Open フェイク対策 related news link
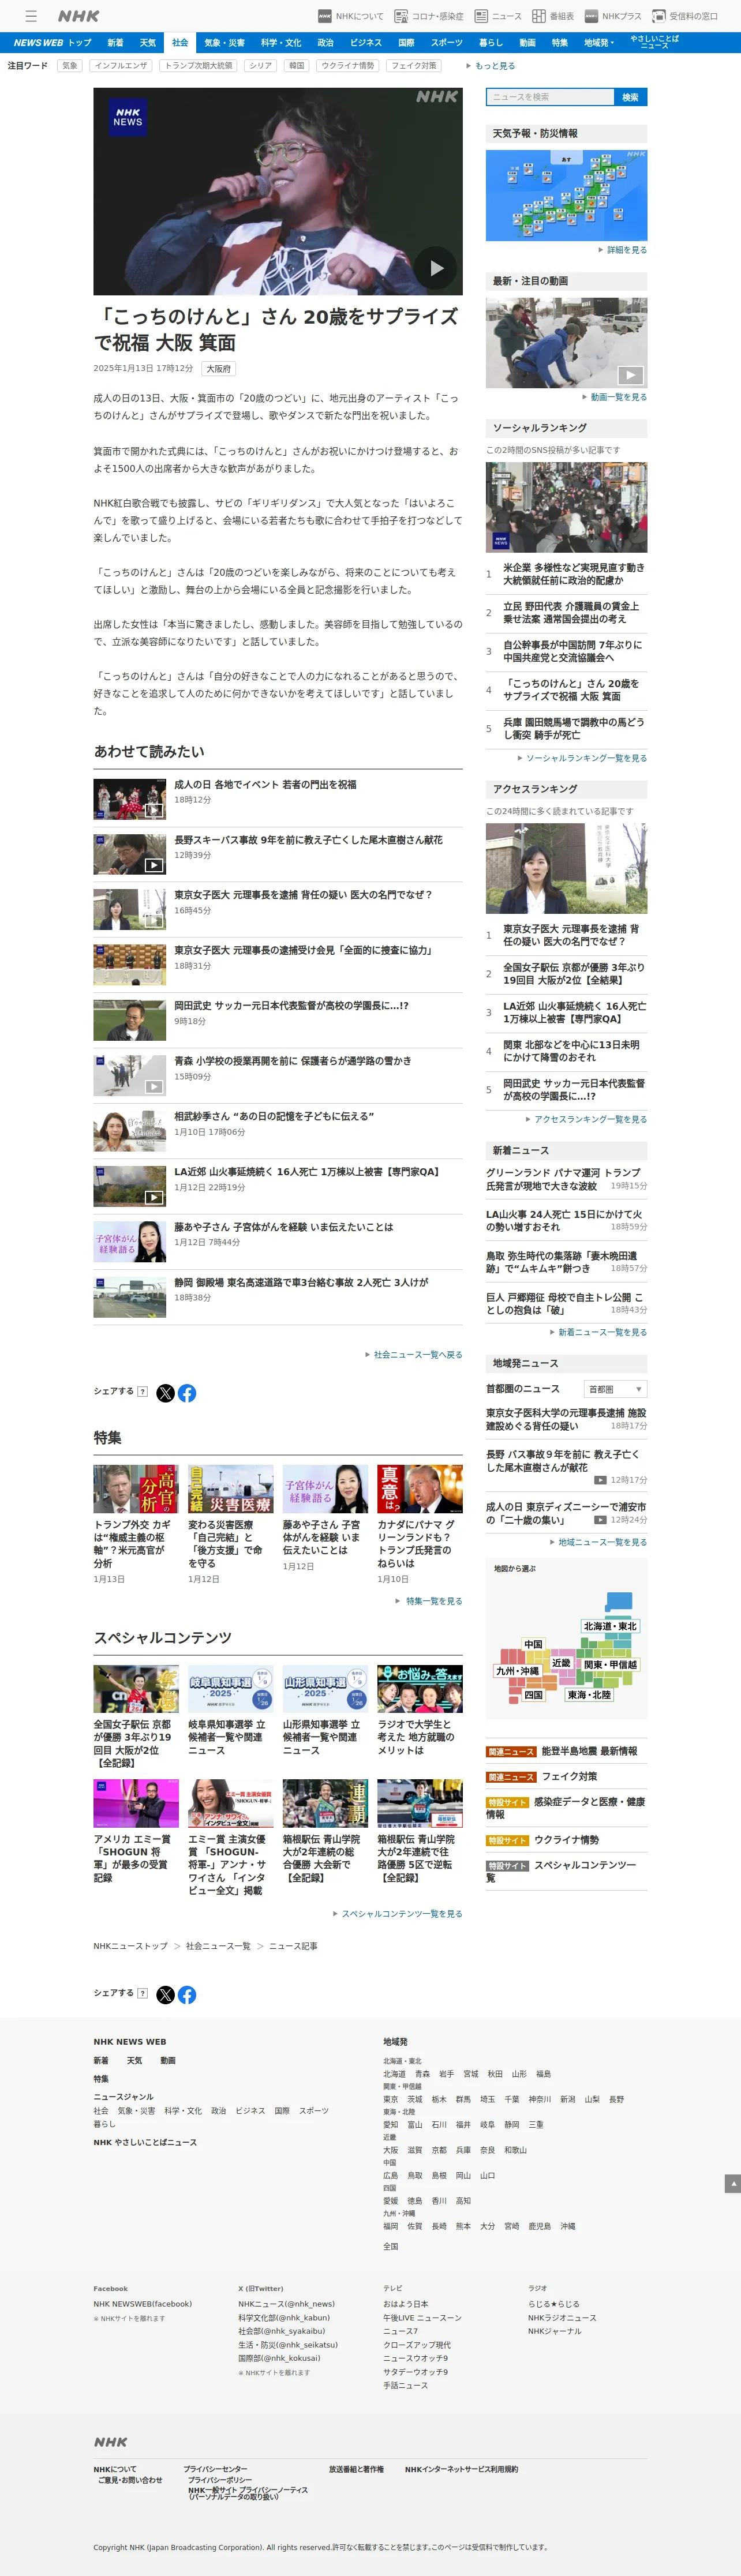 pyautogui.click(x=569, y=1777)
